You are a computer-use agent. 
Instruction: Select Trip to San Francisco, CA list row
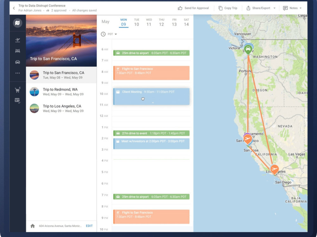[61, 75]
